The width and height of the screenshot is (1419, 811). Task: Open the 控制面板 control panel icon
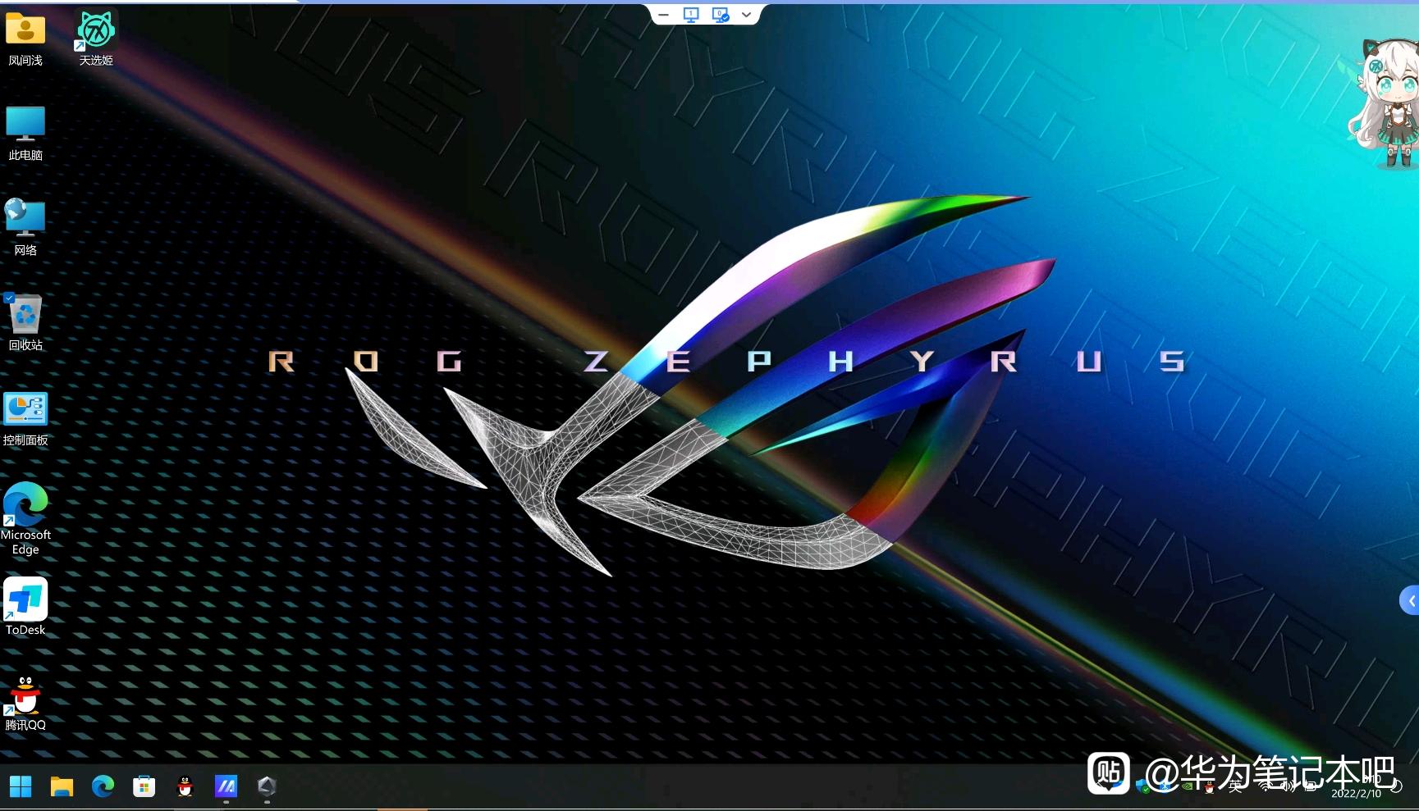click(25, 419)
